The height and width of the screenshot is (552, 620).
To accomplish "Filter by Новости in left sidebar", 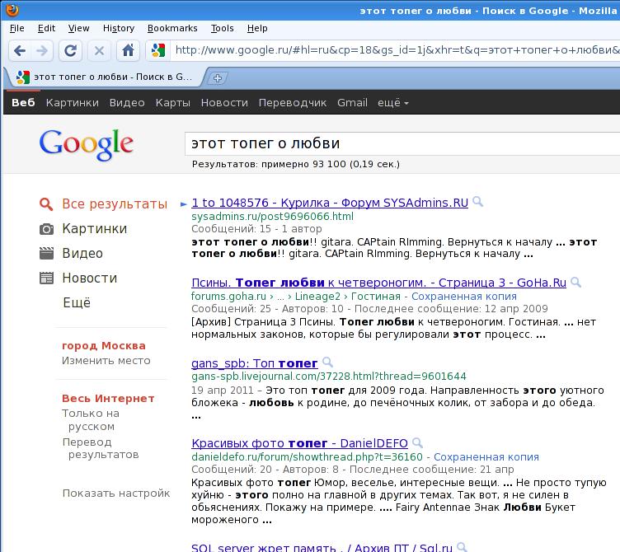I will [x=89, y=278].
